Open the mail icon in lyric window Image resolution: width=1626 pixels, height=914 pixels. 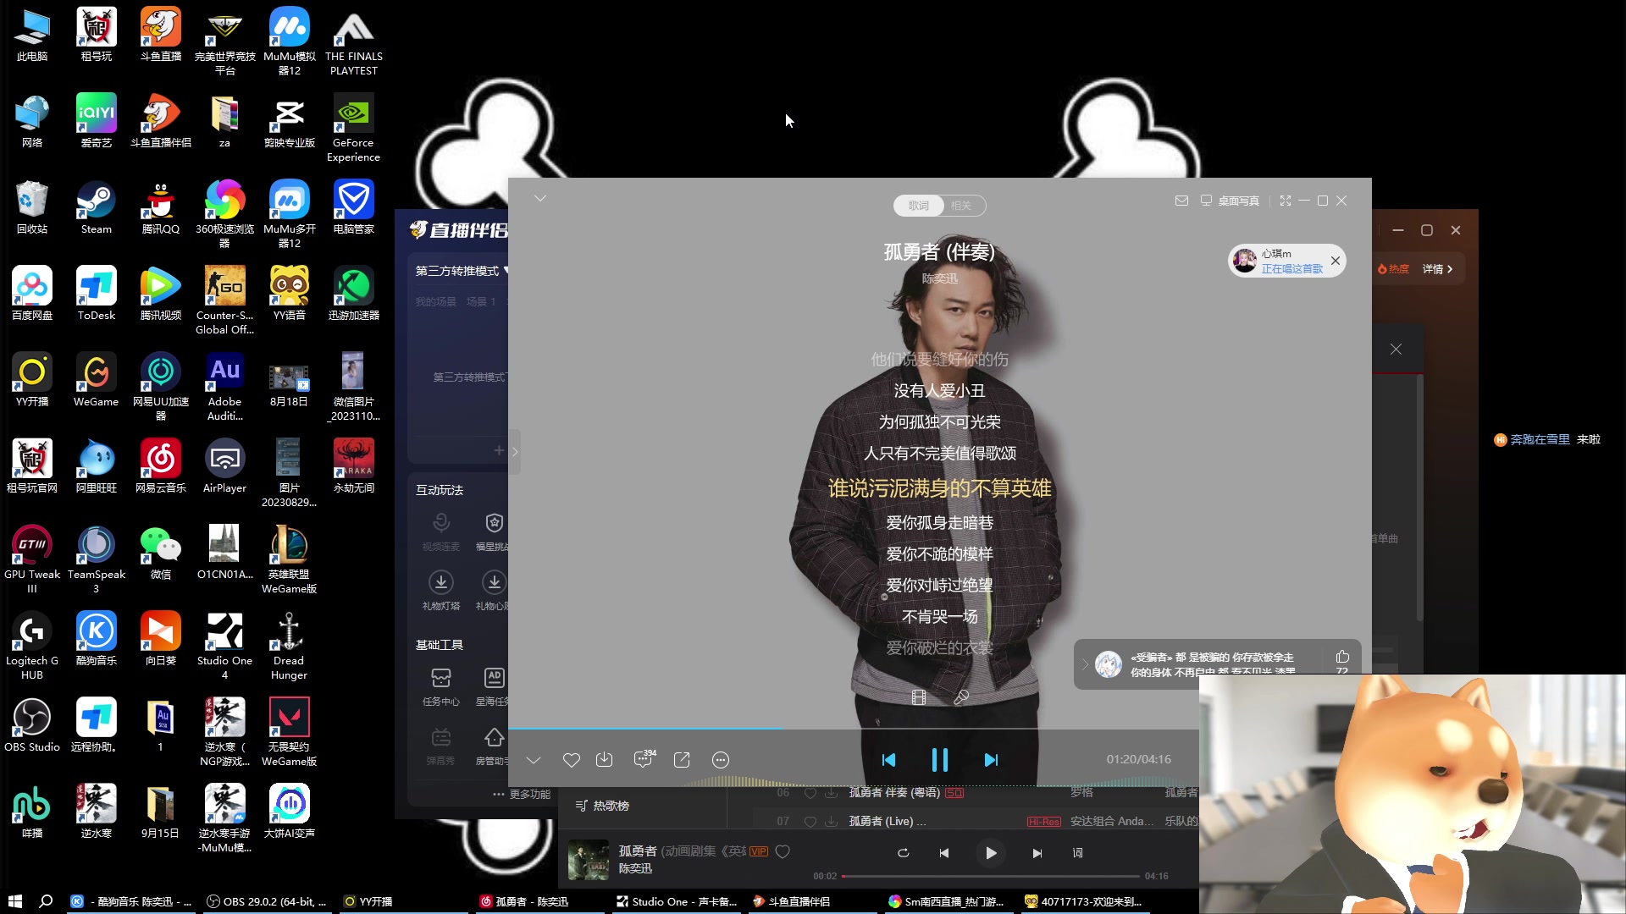[x=1181, y=201]
